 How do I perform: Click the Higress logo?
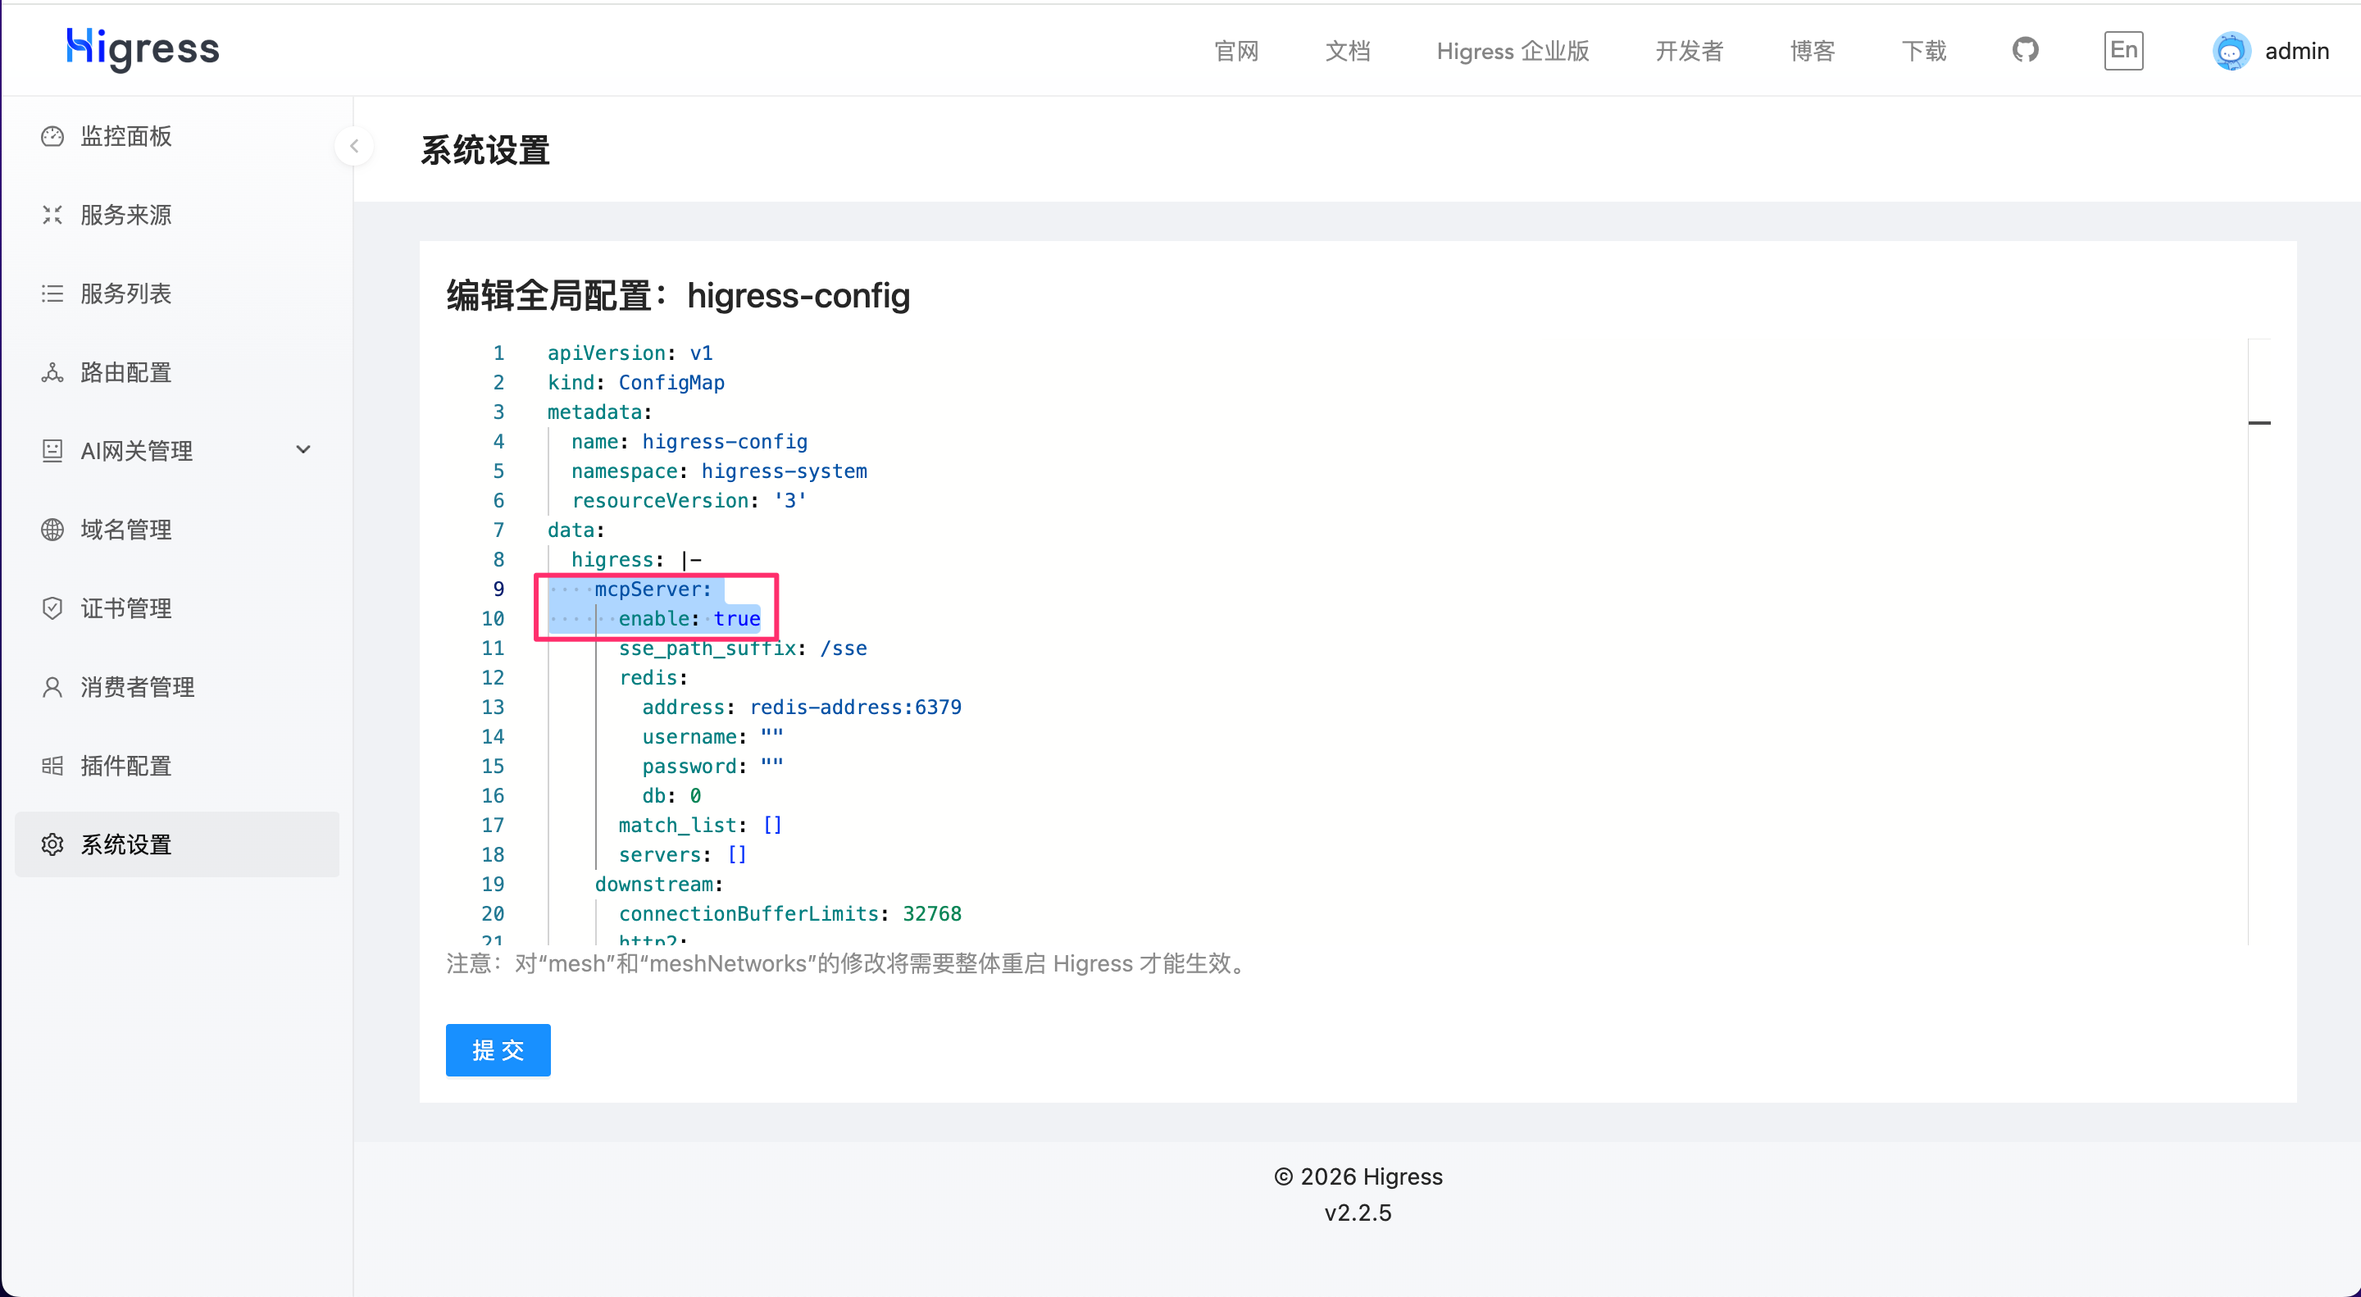tap(143, 48)
